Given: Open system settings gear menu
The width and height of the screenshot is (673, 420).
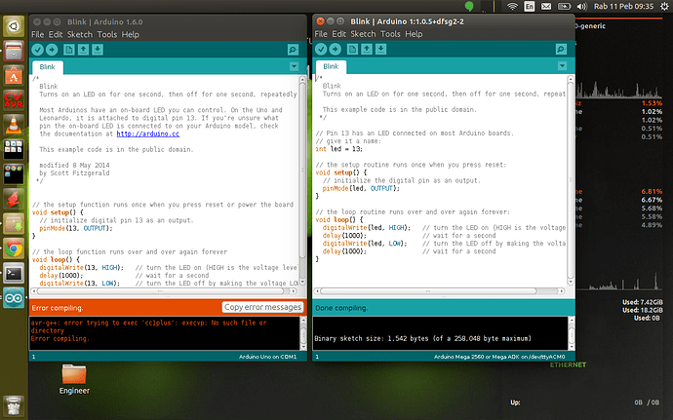Looking at the screenshot, I should [664, 7].
